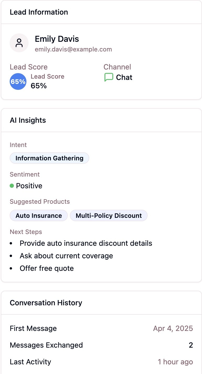The width and height of the screenshot is (202, 374).
Task: Click the Messages Exchanged count value
Action: (191, 345)
